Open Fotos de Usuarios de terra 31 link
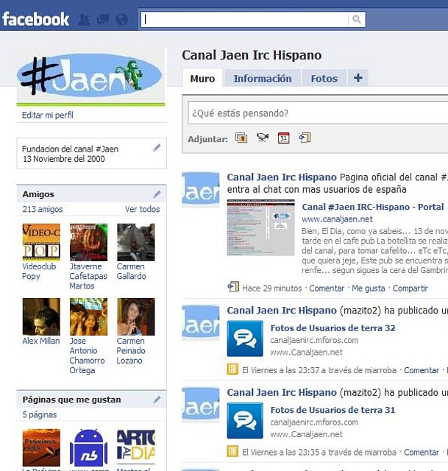This screenshot has height=471, width=448. pyautogui.click(x=333, y=410)
